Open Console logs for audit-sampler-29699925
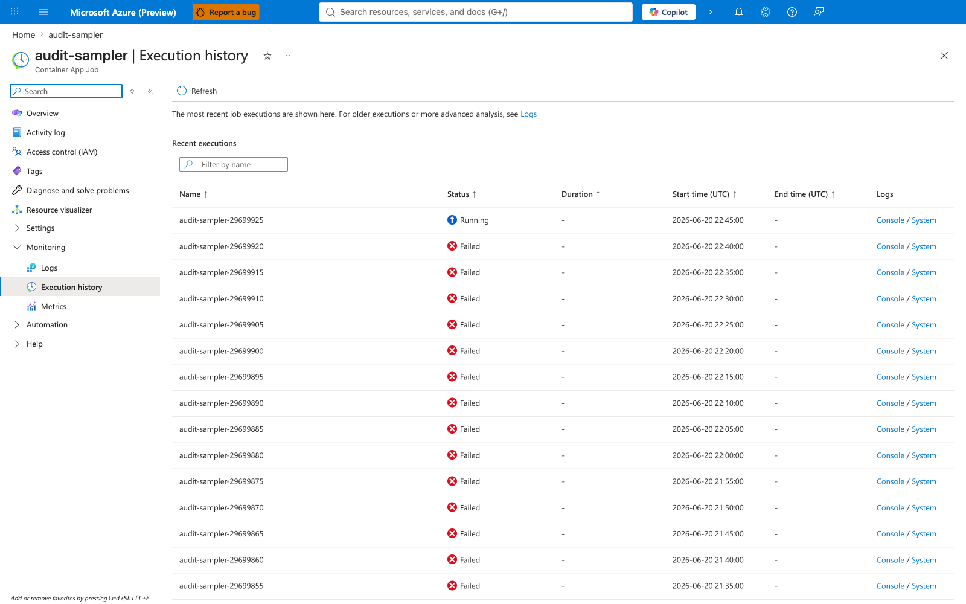Image resolution: width=966 pixels, height=604 pixels. pos(890,220)
